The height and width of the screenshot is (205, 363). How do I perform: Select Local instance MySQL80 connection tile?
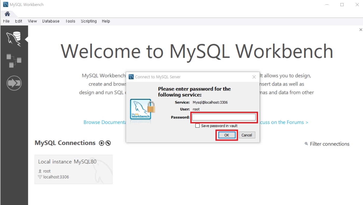74,169
